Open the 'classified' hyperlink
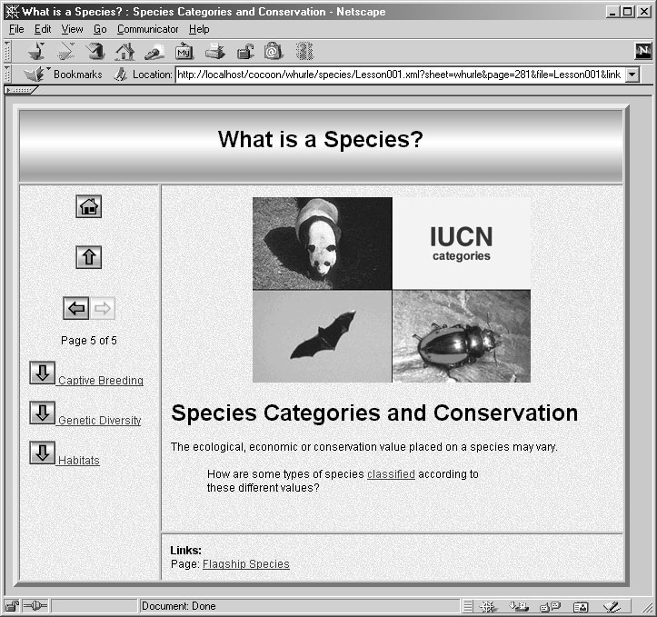657x617 pixels. (x=391, y=474)
